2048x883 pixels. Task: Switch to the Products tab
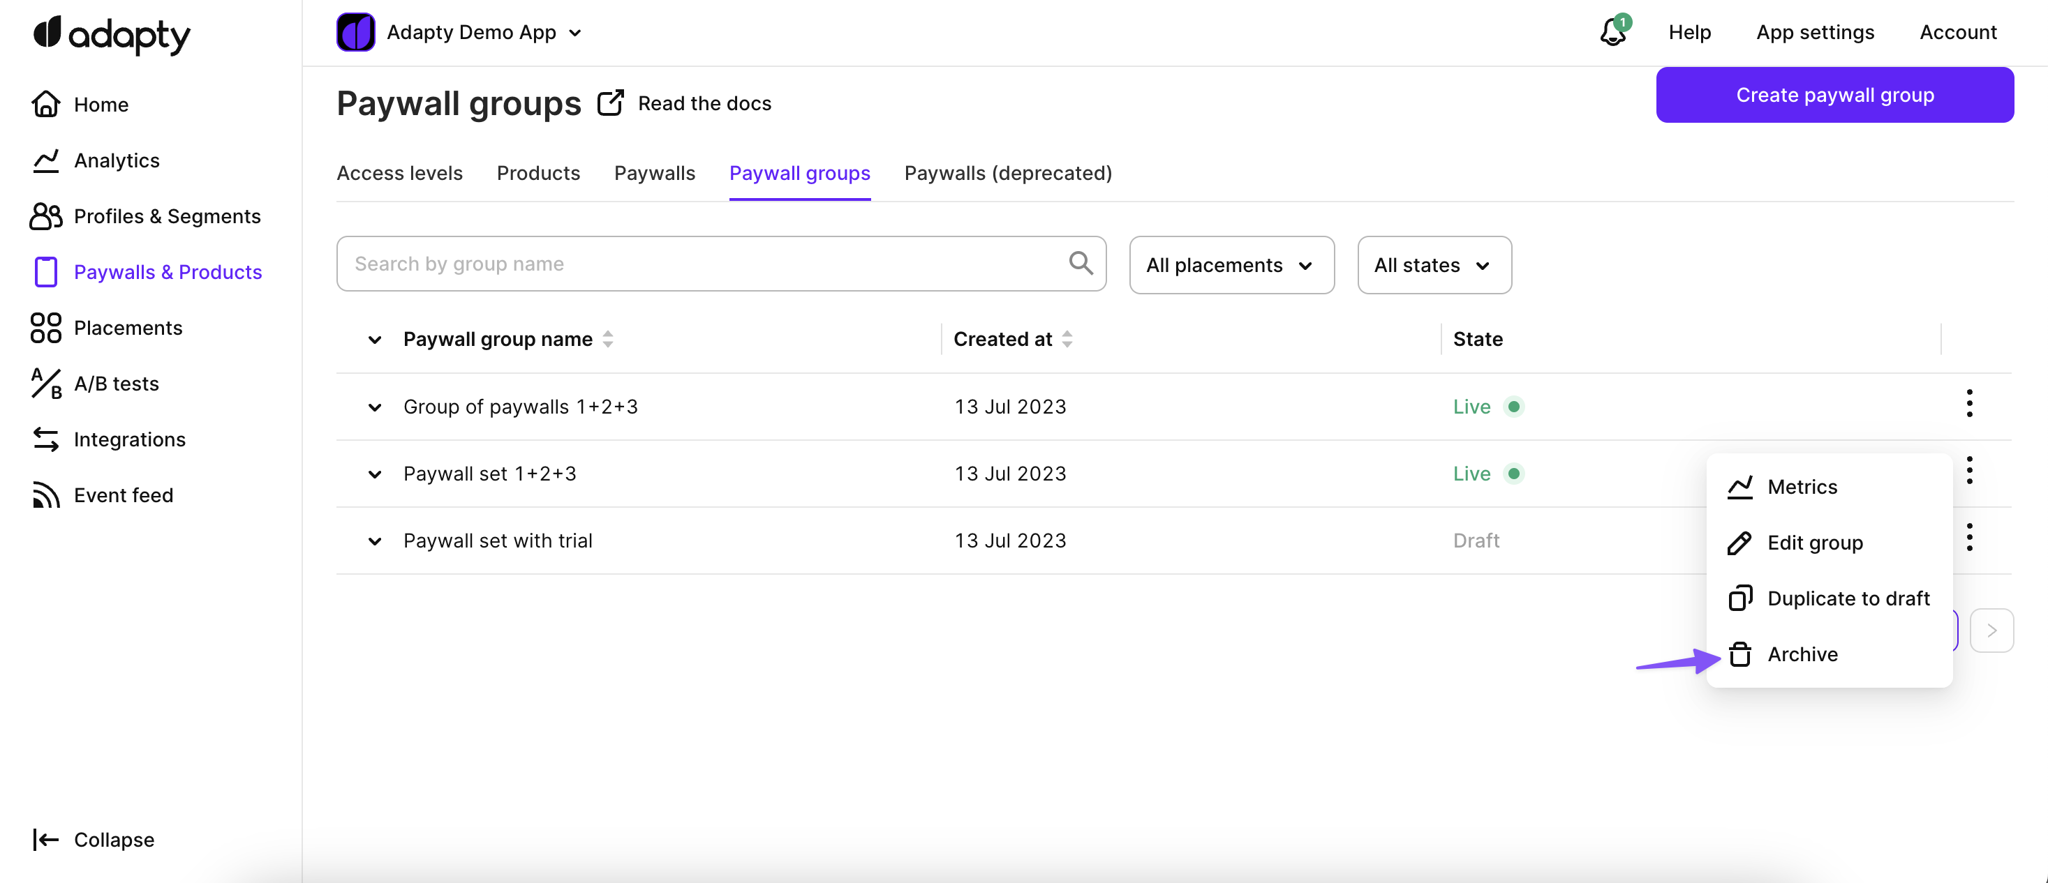coord(538,173)
